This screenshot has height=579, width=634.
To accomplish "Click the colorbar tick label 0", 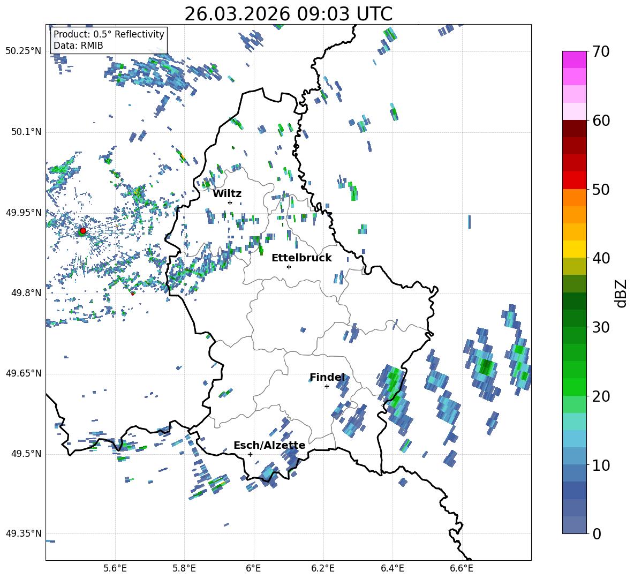I will click(x=597, y=533).
